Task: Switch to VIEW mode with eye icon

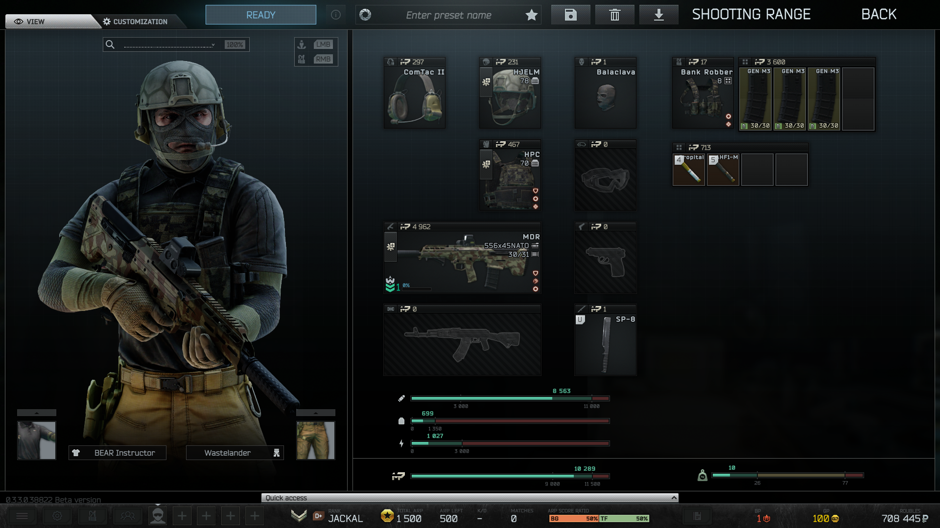Action: (29, 22)
